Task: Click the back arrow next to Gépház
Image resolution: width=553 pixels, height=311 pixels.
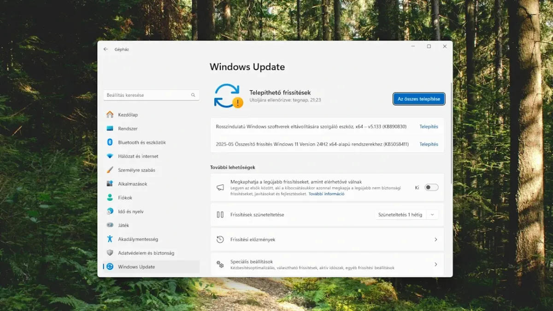Action: tap(106, 49)
